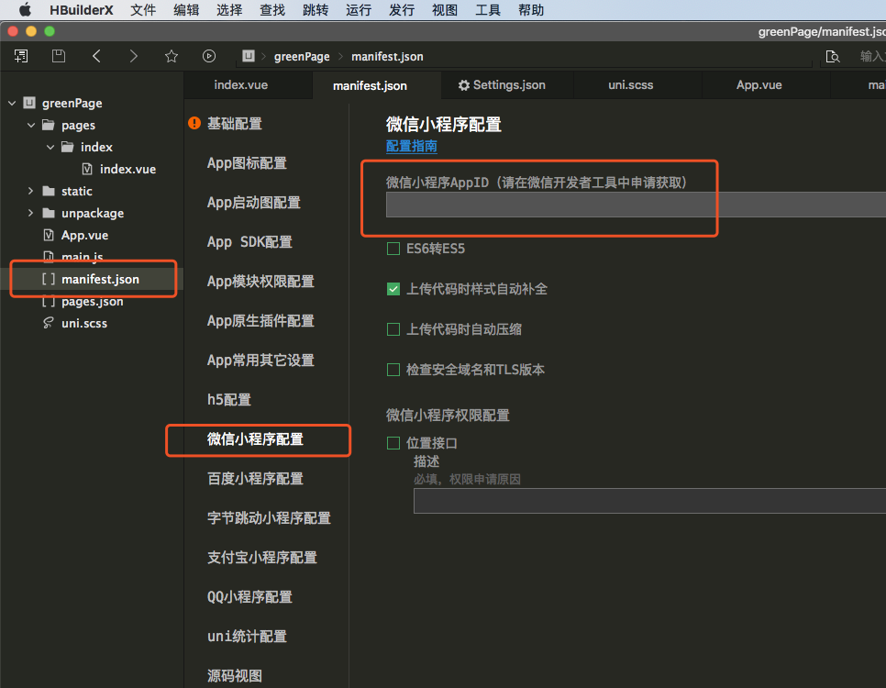
Task: Open the 工具 menu
Action: tap(488, 10)
